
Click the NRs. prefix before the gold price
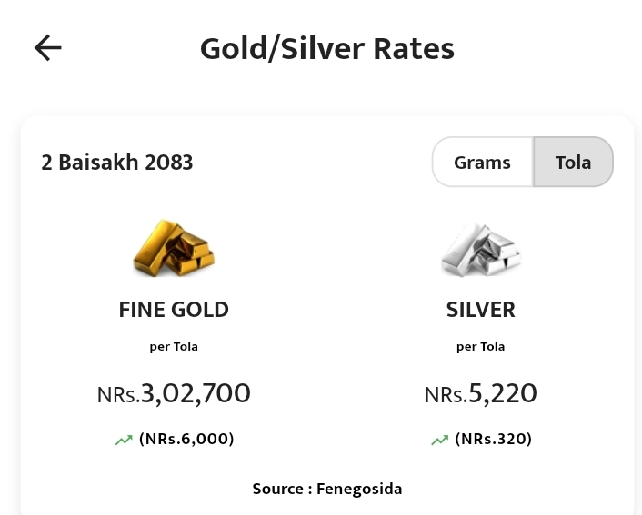[118, 396]
